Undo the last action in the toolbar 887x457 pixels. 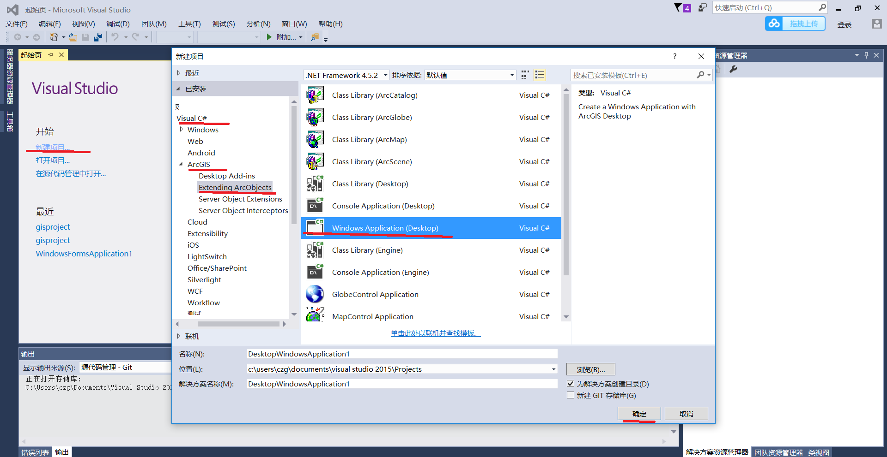coord(115,37)
